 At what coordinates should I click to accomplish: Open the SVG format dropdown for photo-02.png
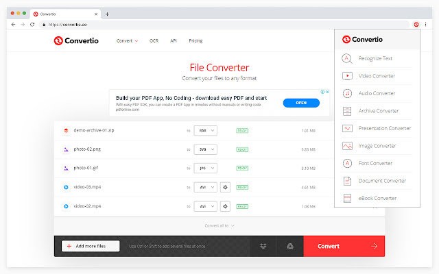[x=205, y=149]
